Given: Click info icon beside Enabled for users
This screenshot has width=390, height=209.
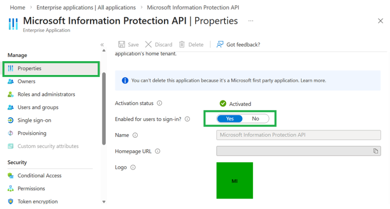Looking at the screenshot, I should pyautogui.click(x=187, y=119).
